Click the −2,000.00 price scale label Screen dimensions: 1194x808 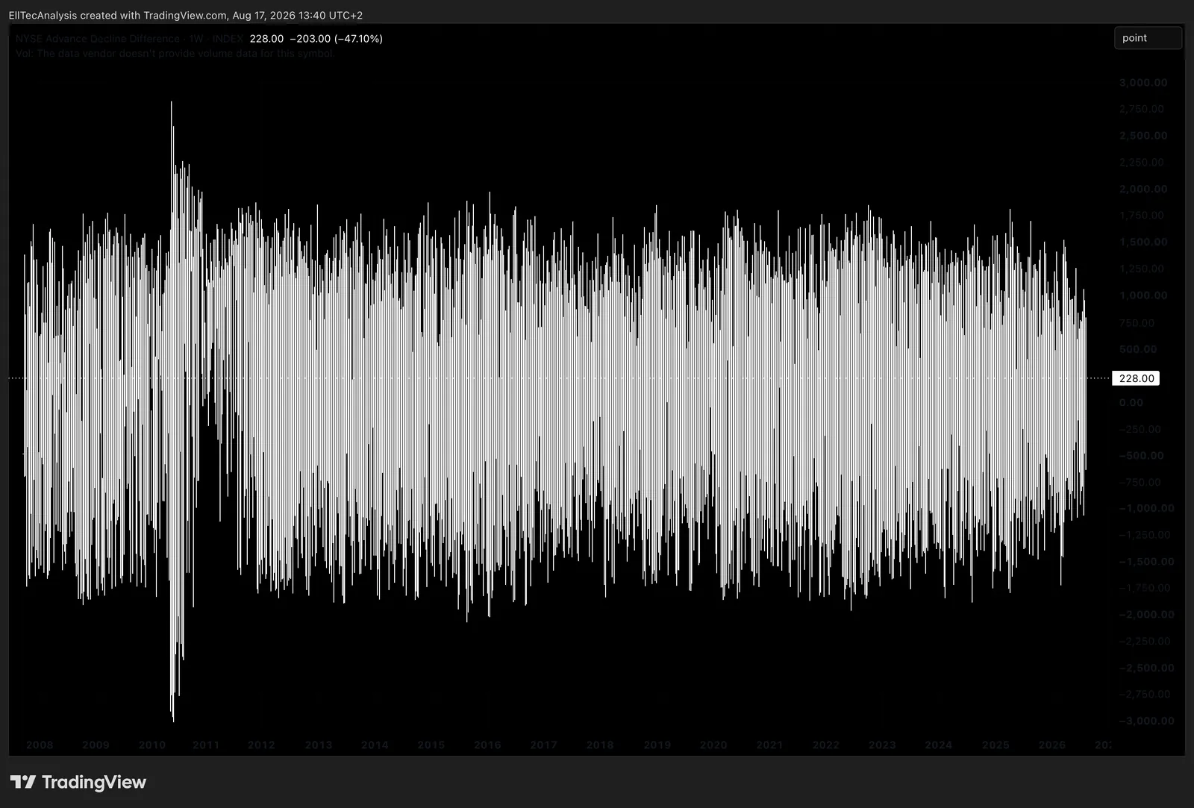1146,615
